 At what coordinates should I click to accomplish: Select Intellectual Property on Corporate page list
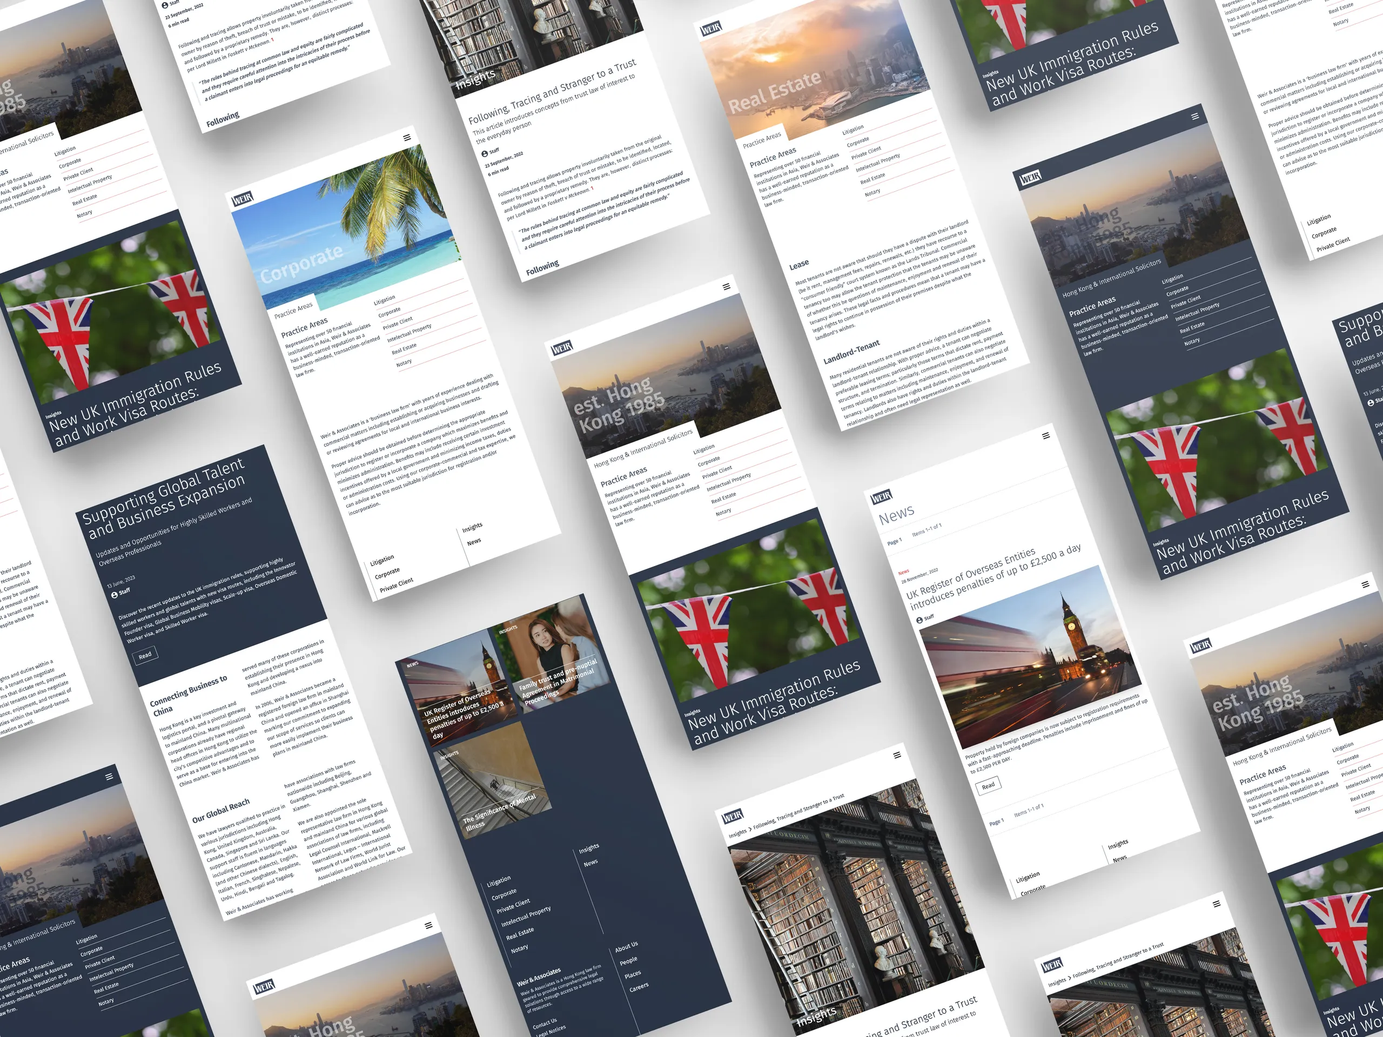point(409,333)
